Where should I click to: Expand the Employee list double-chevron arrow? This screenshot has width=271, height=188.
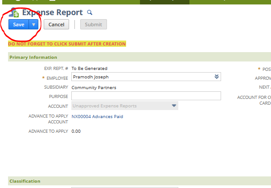click(217, 77)
